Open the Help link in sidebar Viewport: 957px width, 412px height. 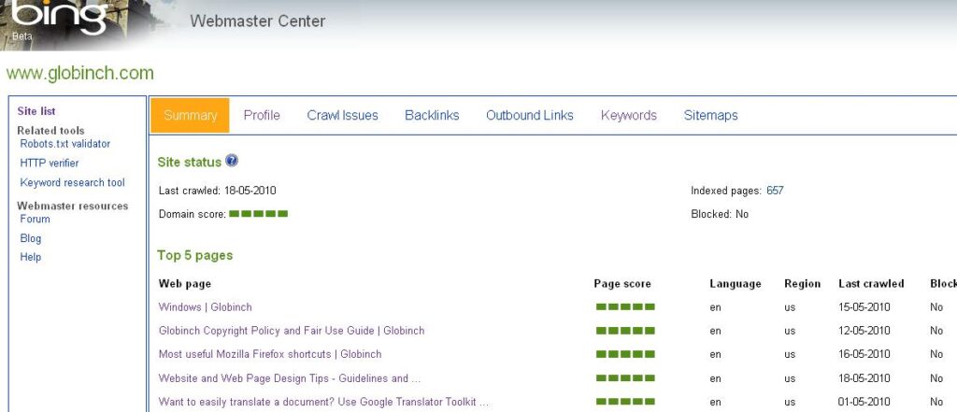coord(31,257)
